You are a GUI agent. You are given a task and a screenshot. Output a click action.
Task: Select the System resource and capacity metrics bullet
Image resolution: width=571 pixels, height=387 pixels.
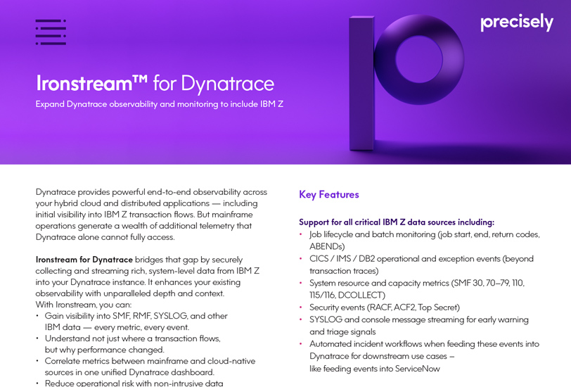click(x=416, y=288)
